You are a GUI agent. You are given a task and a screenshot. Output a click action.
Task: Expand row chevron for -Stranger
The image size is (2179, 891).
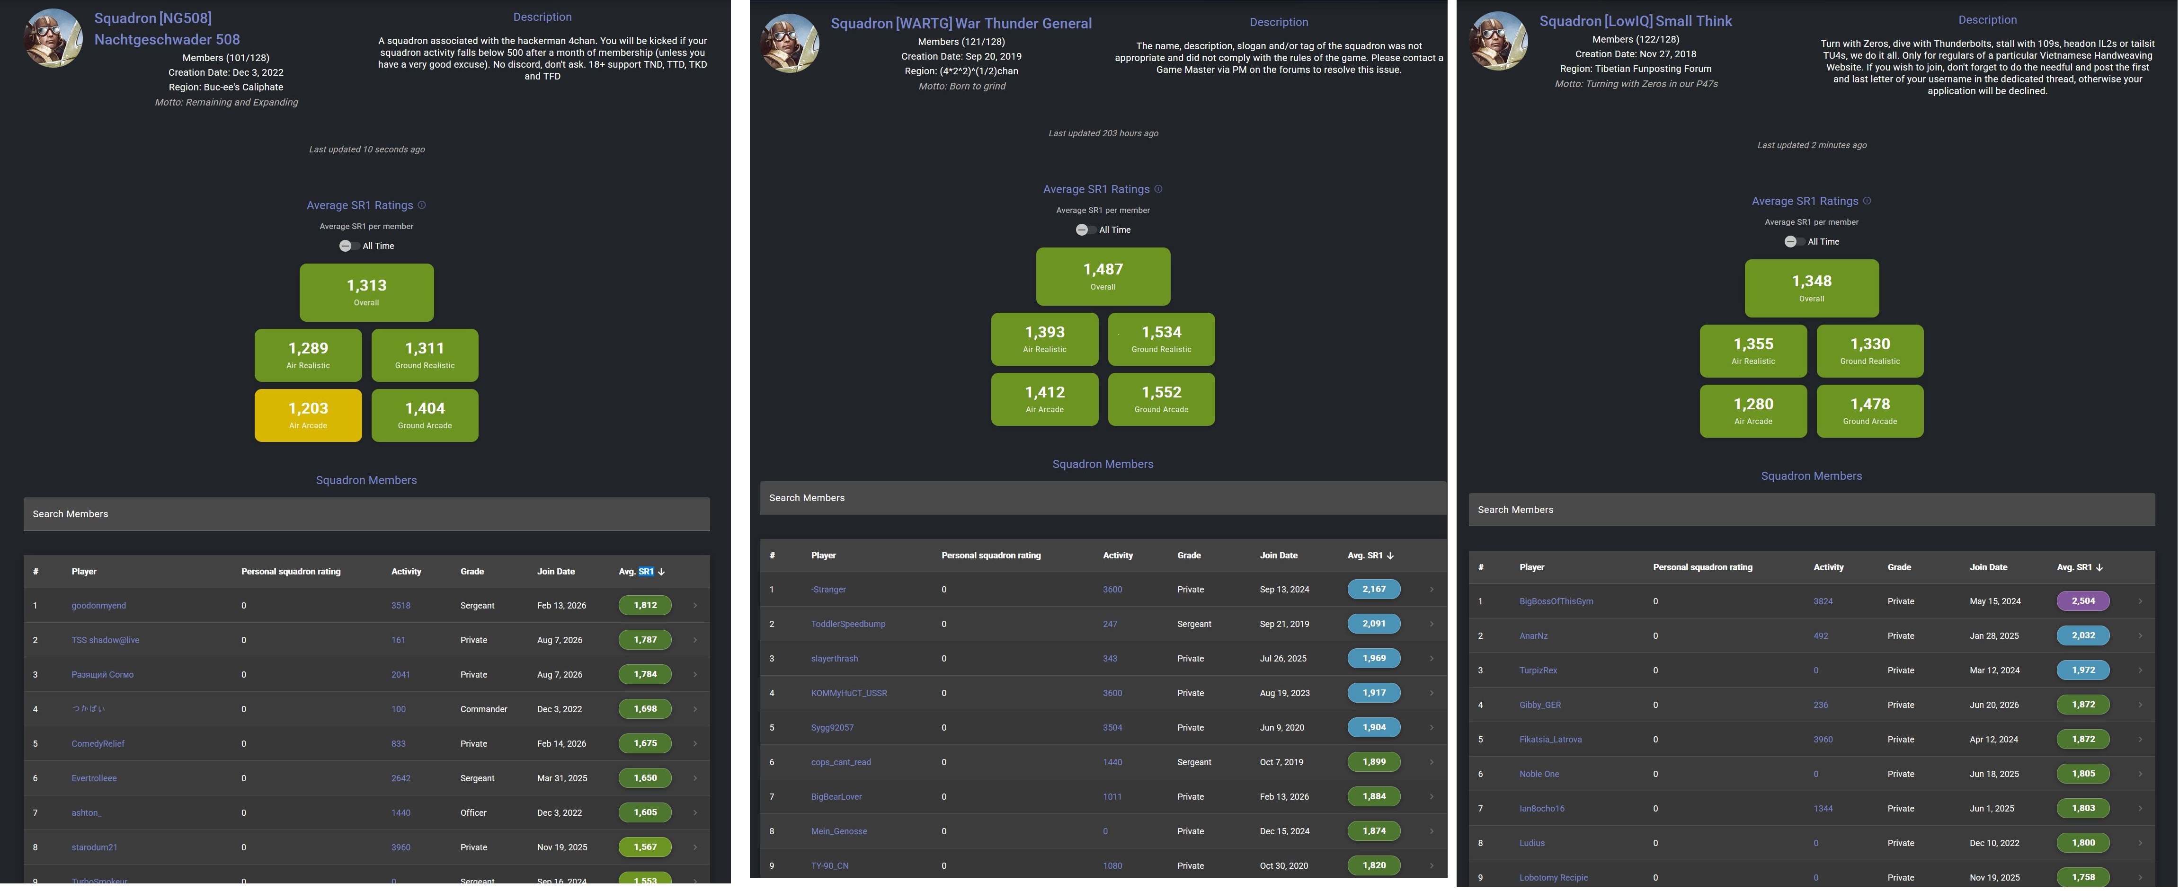click(x=1431, y=589)
